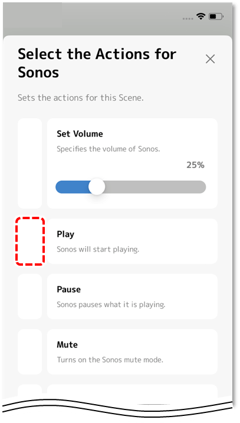The image size is (240, 423).
Task: Choose the Mute action card
Action: tap(132, 352)
